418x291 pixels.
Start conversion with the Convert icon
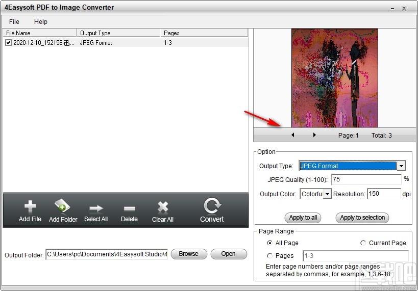[212, 206]
